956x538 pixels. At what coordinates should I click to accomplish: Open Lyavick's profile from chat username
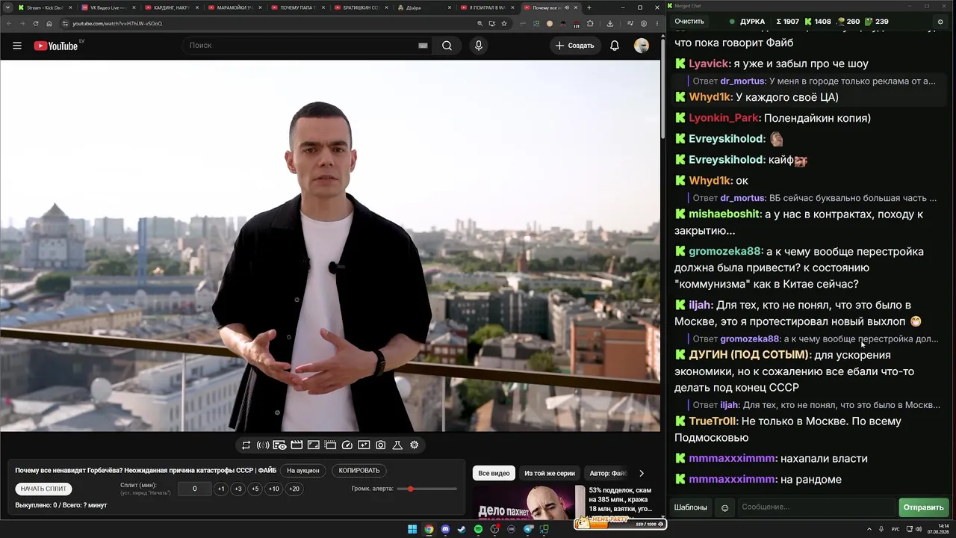pos(708,64)
